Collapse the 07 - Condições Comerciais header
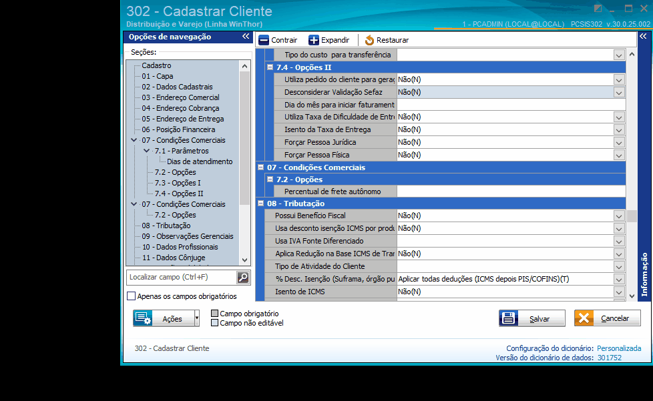 click(260, 167)
